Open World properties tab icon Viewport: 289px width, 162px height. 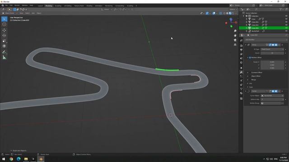[241, 63]
